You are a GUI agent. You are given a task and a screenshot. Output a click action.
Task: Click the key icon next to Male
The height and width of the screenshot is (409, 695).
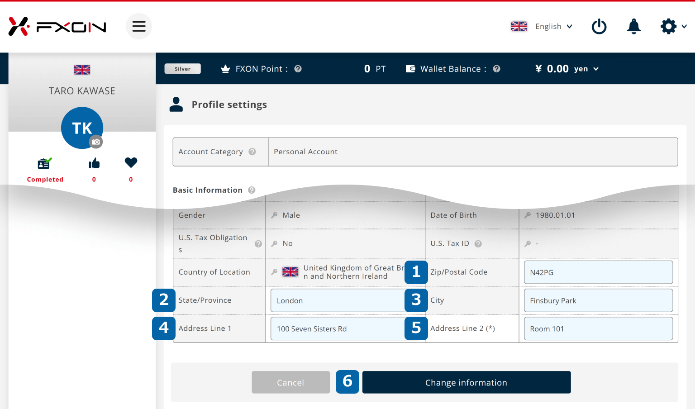(274, 215)
